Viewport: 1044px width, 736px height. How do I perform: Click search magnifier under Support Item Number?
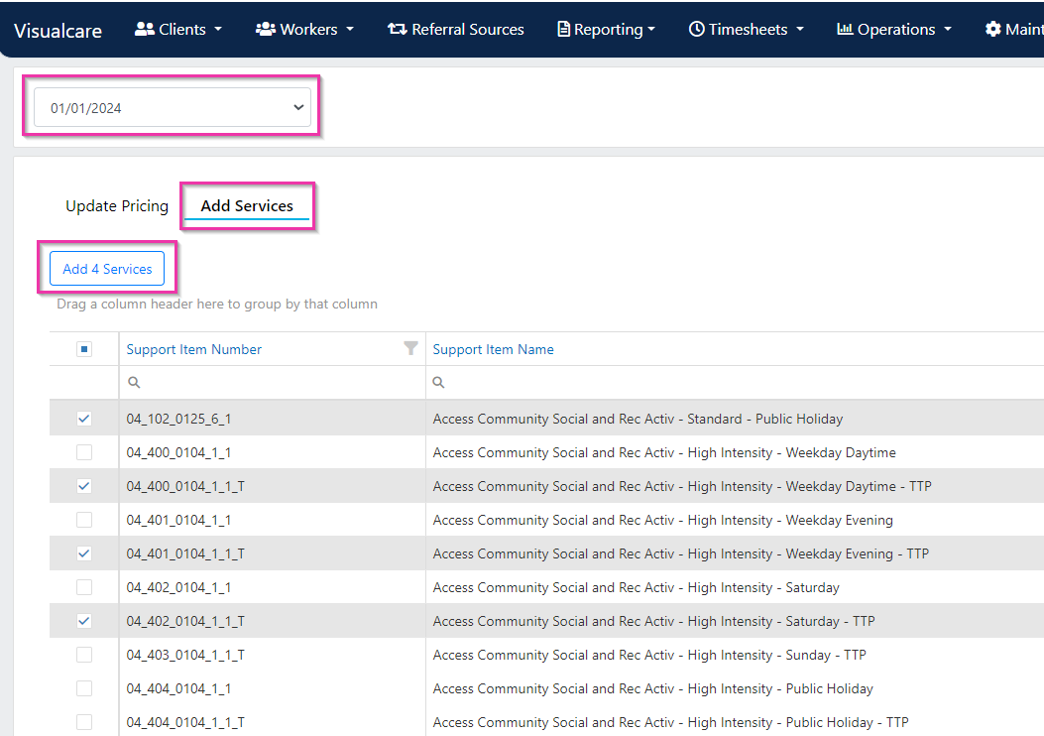coord(134,382)
